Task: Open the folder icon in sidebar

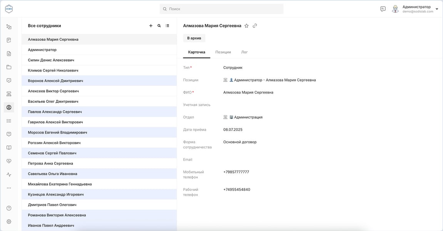Action: 9,67
